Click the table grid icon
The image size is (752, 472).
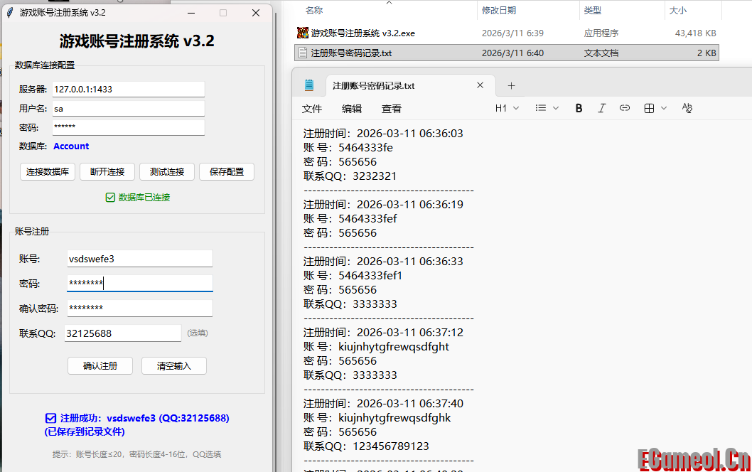point(649,108)
